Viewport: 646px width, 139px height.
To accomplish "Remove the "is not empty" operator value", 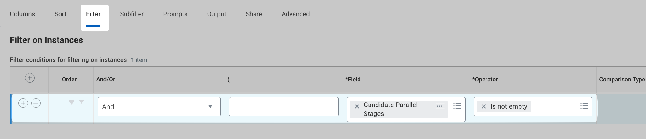I will pos(484,106).
